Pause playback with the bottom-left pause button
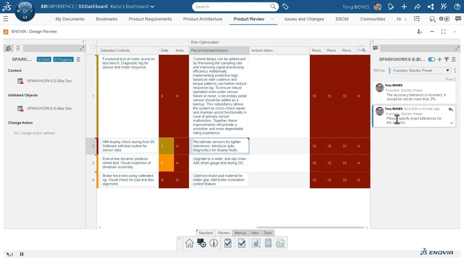The image size is (464, 261). [x=22, y=254]
